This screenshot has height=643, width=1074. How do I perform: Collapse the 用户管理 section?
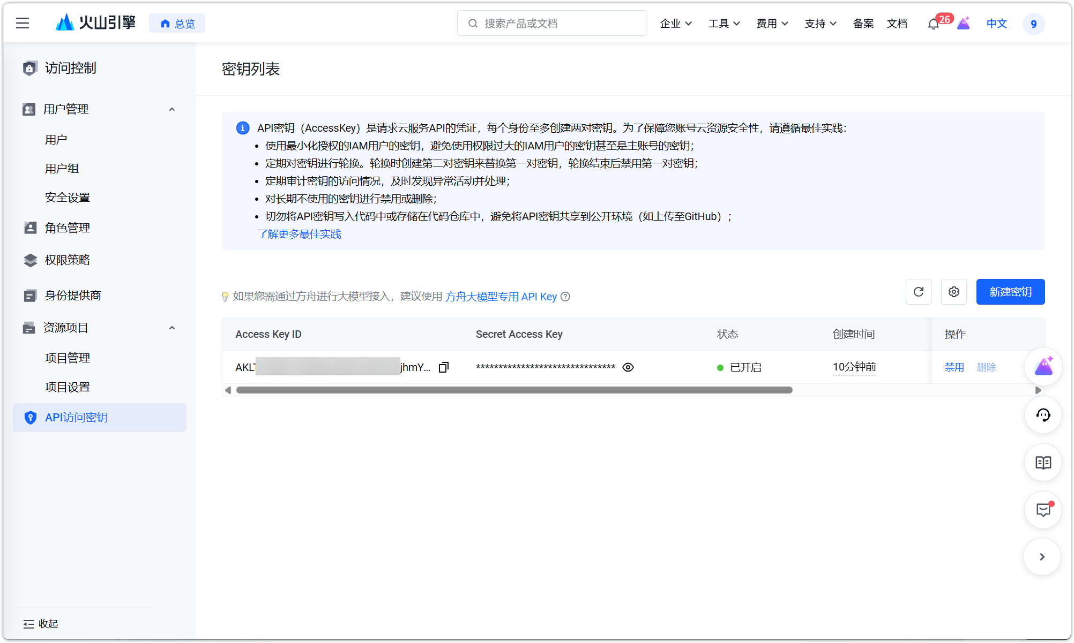171,109
